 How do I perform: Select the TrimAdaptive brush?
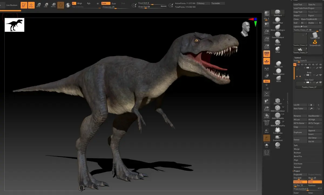[x=278, y=71]
